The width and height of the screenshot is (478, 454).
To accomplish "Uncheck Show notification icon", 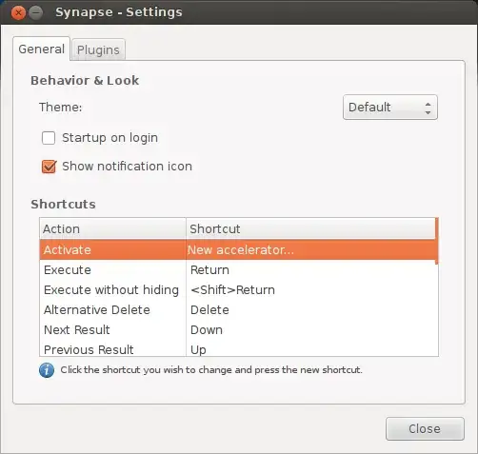I will pyautogui.click(x=49, y=167).
